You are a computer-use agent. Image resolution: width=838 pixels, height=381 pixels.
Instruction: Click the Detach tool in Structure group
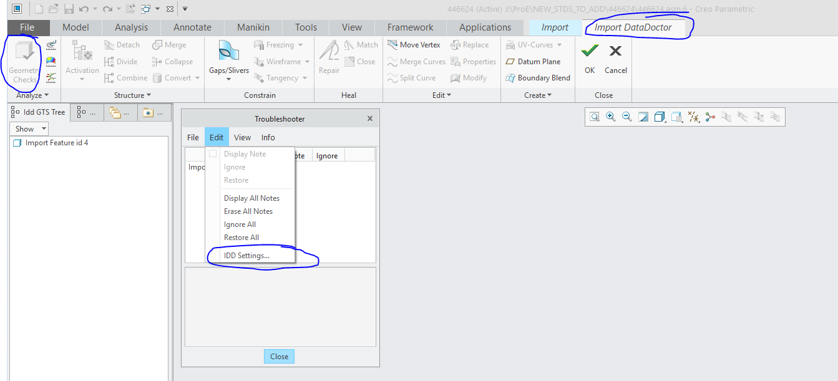click(x=122, y=44)
